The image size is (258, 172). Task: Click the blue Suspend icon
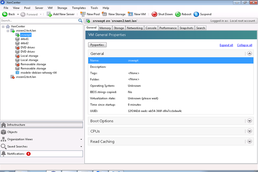click(196, 14)
